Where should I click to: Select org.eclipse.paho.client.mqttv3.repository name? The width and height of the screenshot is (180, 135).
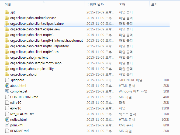pyautogui.click(x=40, y=46)
